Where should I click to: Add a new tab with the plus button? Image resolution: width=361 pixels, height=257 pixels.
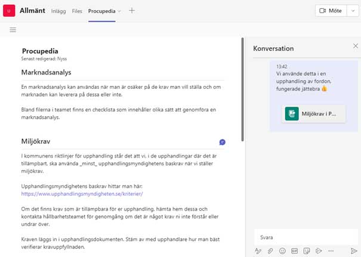point(132,11)
